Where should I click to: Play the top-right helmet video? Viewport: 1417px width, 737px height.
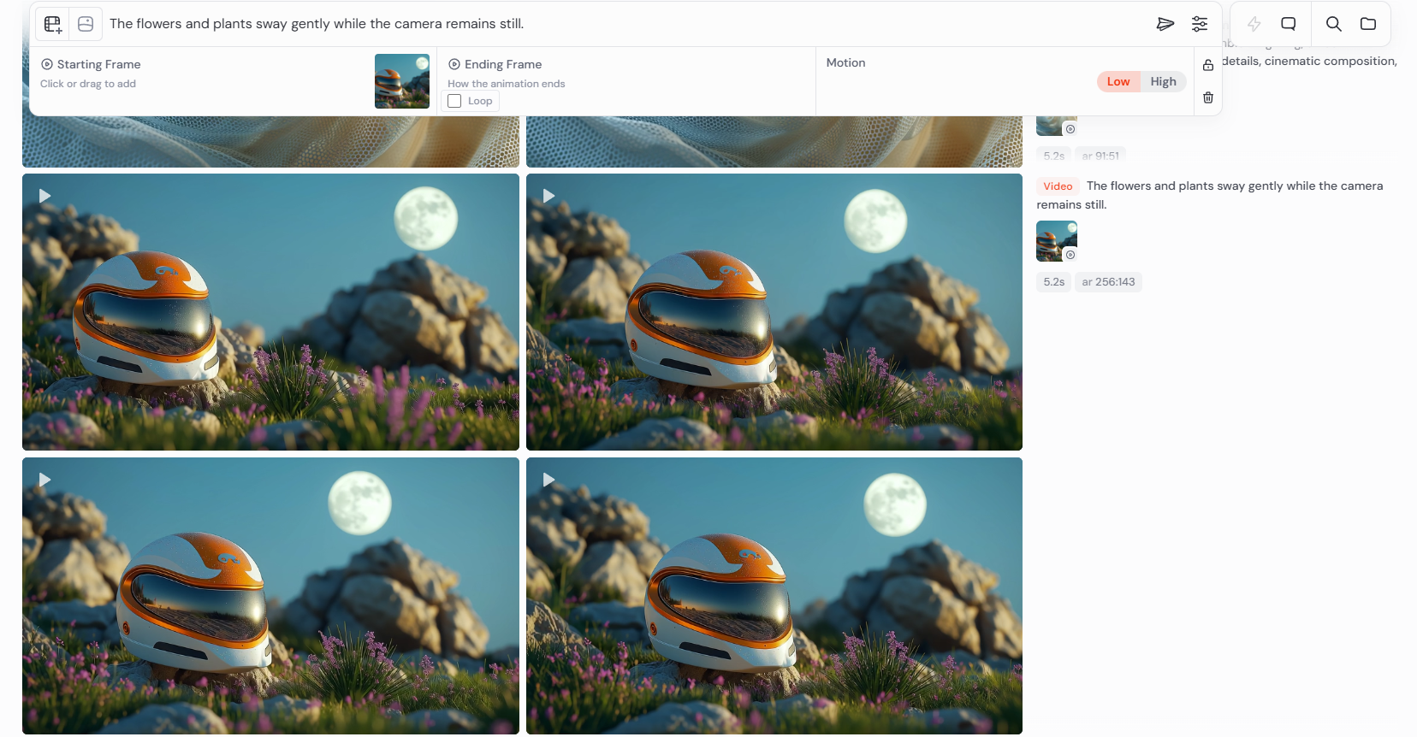548,196
